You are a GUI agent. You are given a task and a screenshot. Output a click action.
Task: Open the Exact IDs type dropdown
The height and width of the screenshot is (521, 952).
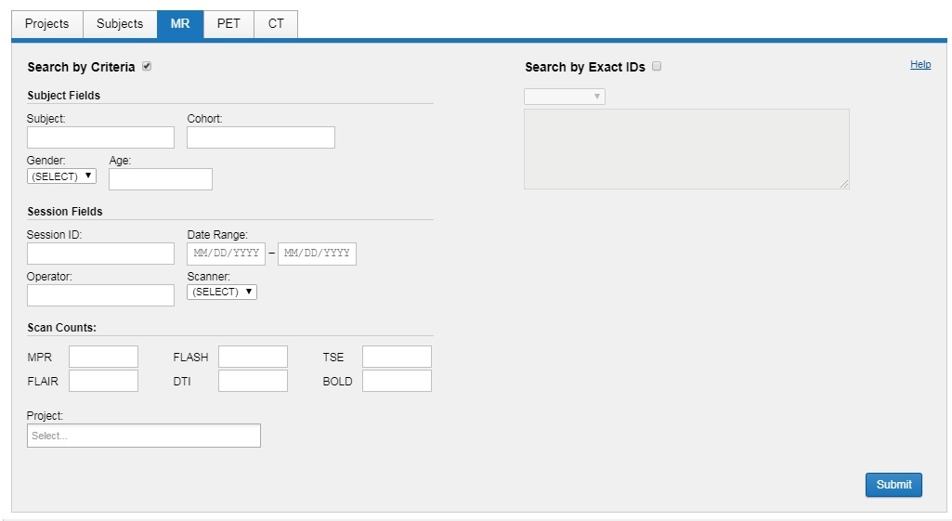click(564, 97)
